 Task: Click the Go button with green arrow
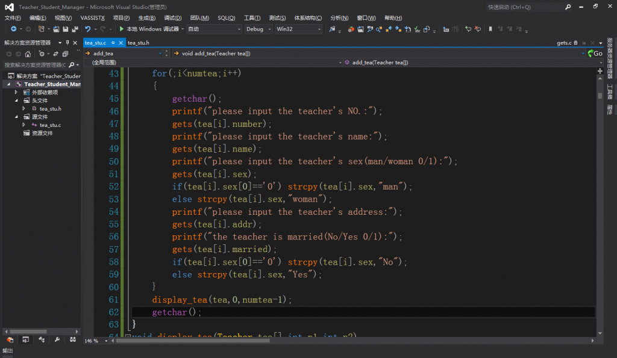pos(595,54)
